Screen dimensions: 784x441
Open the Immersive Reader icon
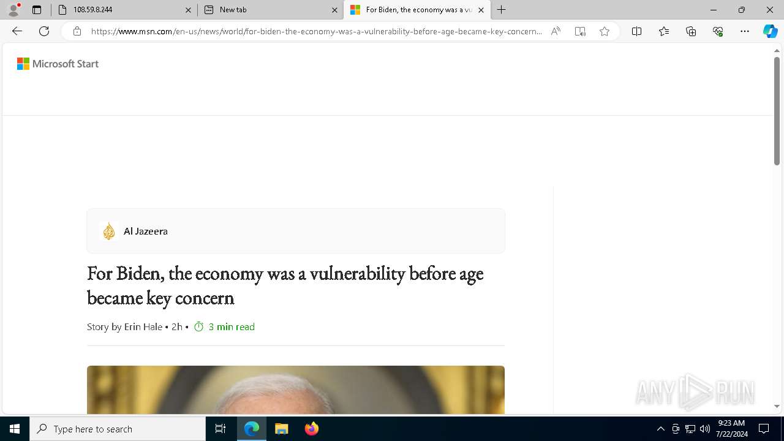[x=580, y=31]
